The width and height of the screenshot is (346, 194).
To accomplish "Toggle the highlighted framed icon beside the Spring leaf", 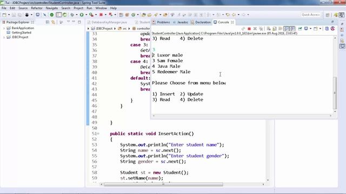I will click(x=59, y=15).
